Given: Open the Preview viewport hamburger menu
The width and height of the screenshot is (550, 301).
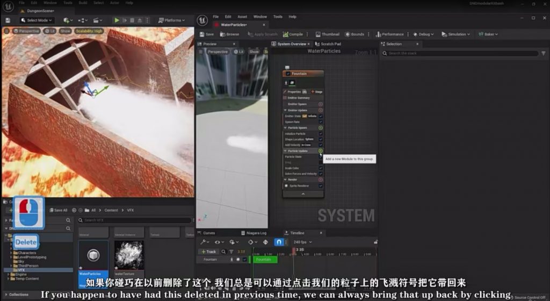Looking at the screenshot, I should pos(201,52).
